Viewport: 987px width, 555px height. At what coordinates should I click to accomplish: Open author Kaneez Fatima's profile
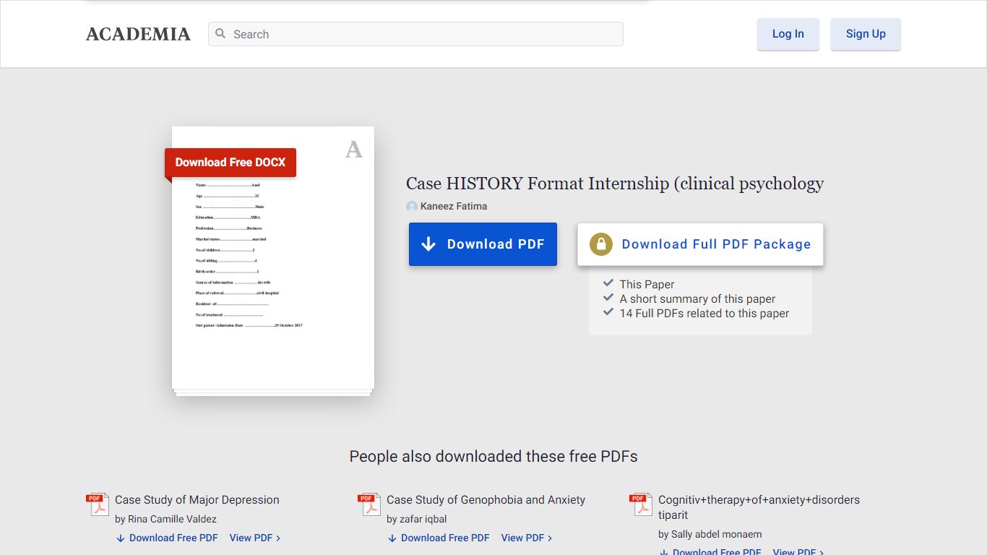pyautogui.click(x=454, y=206)
